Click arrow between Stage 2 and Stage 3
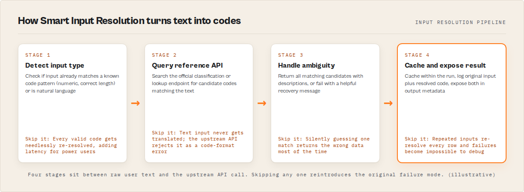The width and height of the screenshot is (524, 192). 262,103
